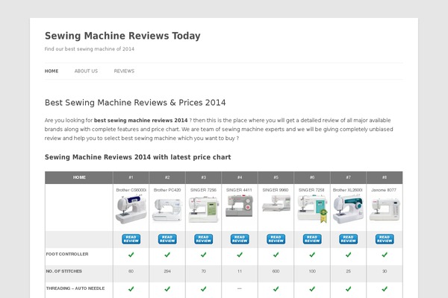Click the #1 column header
448x298 pixels.
coord(131,177)
